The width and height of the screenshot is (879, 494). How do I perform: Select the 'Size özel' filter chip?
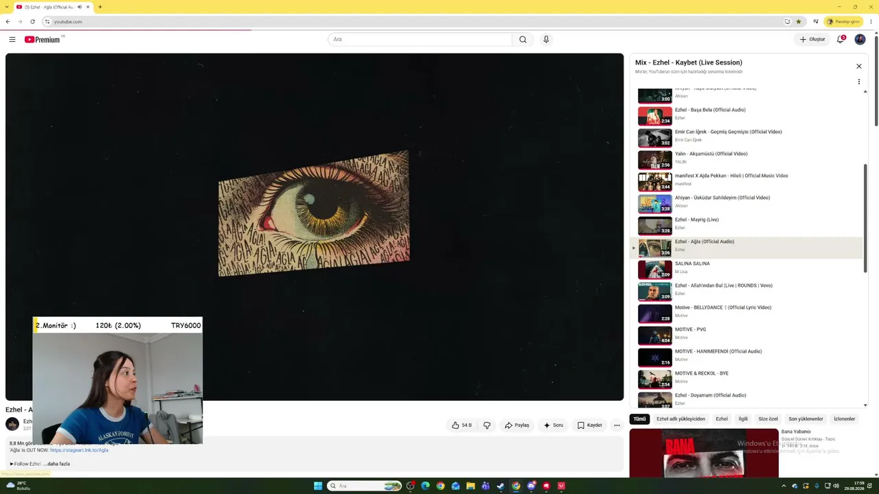(768, 419)
